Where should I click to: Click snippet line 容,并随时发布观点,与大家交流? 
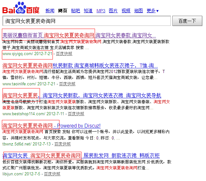pos(61,138)
